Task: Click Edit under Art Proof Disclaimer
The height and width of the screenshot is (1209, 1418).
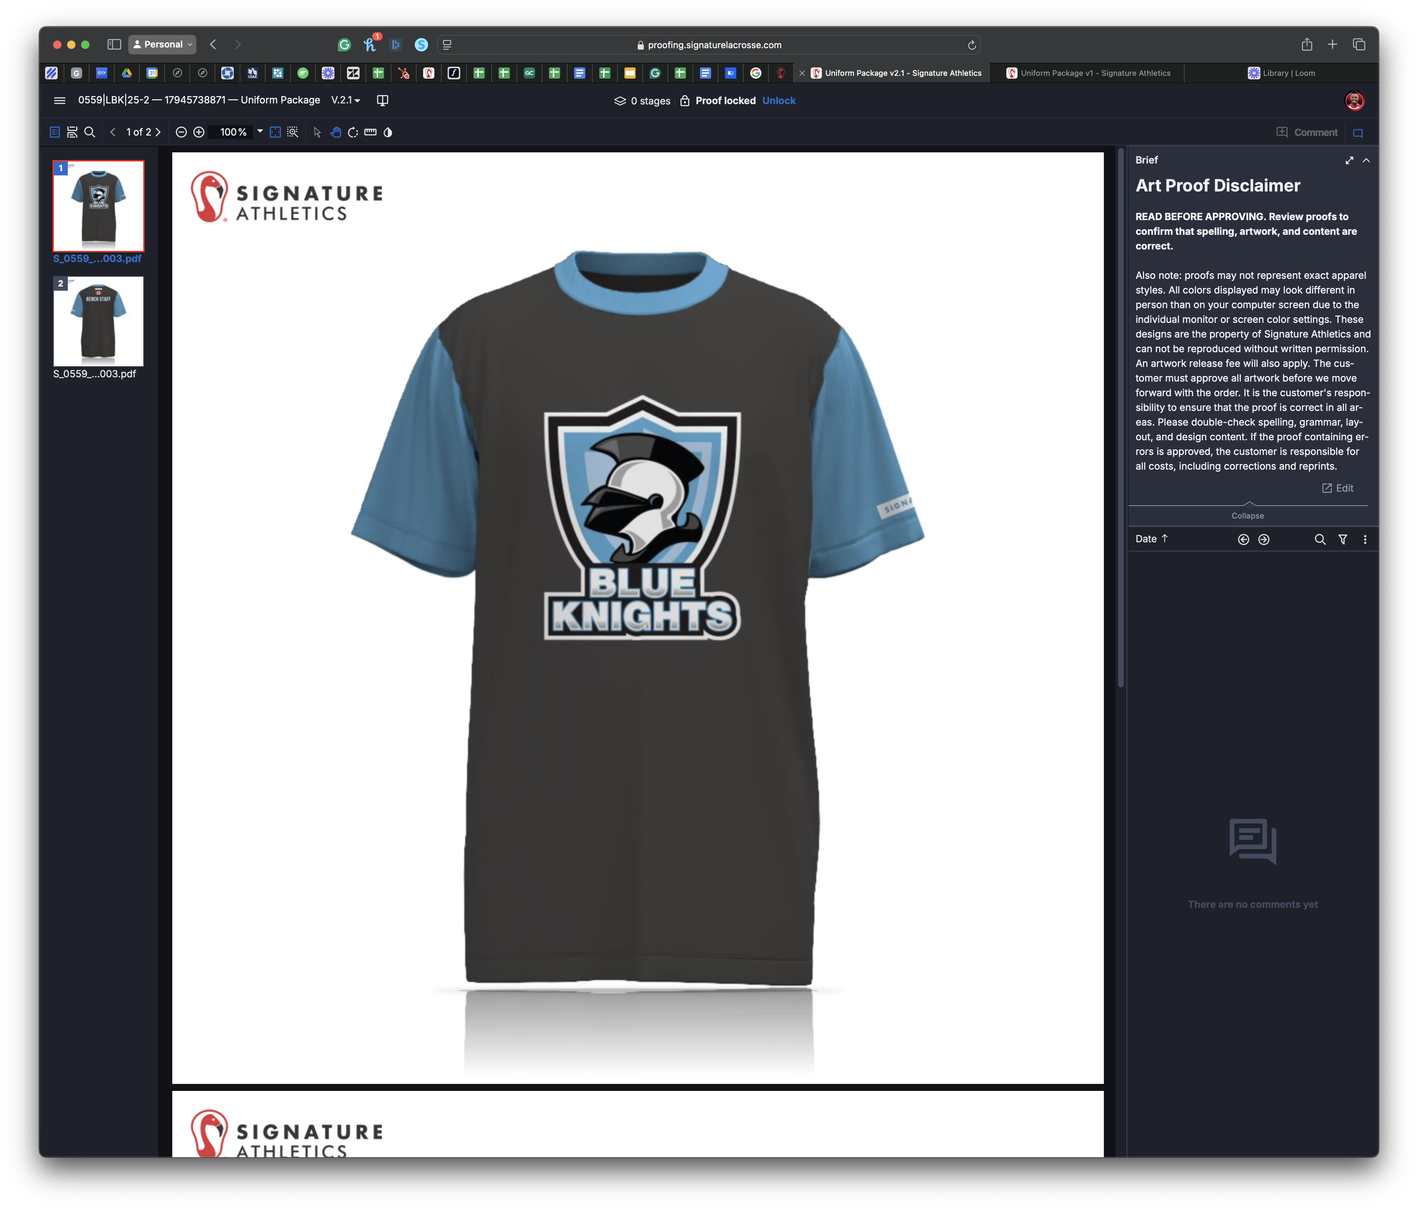Action: coord(1337,488)
